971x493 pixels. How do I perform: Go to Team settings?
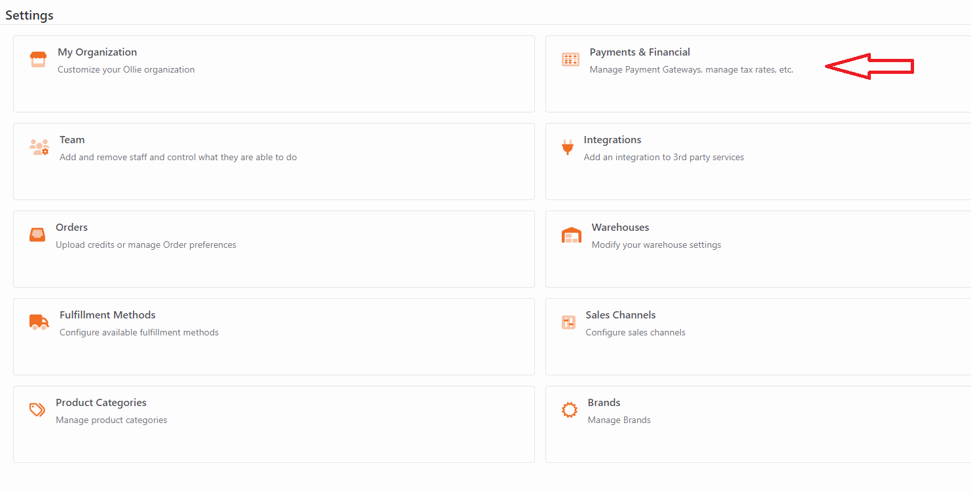coord(72,140)
